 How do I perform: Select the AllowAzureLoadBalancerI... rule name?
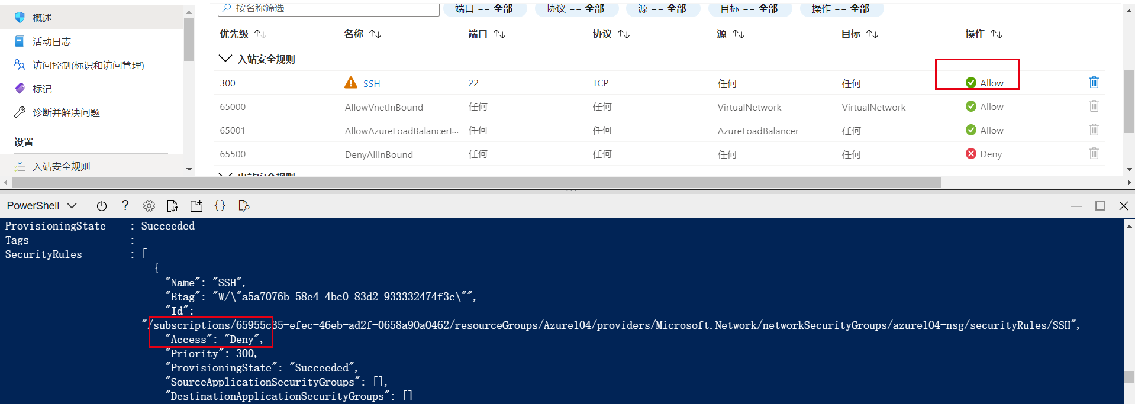point(402,131)
